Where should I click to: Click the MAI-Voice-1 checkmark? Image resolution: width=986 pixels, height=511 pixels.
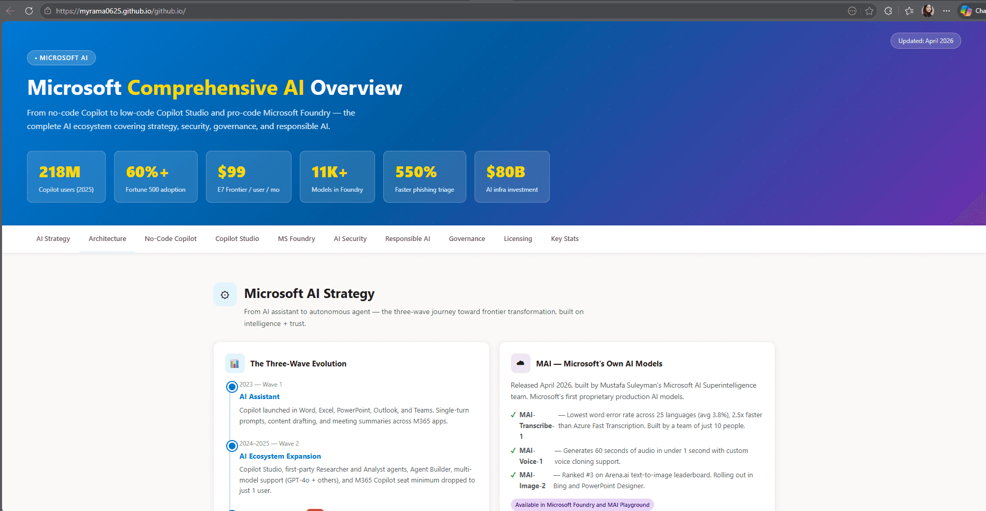513,450
